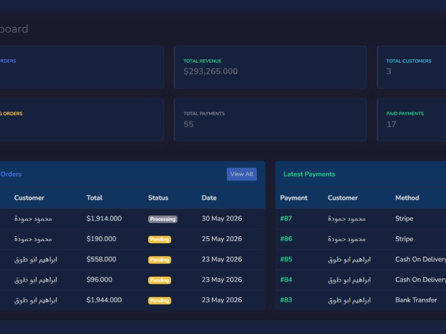The image size is (446, 334).
Task: Click customer ابراهيم ابو طوق for payment #83
Action: pos(349,301)
